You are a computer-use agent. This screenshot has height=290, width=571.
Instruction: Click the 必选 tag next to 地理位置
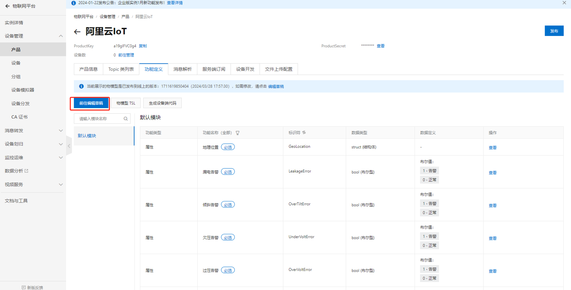(x=228, y=147)
